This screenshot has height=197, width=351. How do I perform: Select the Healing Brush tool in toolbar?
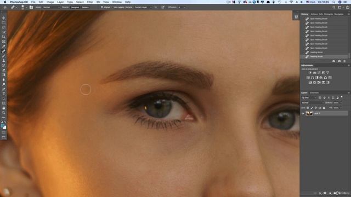[x=4, y=51]
